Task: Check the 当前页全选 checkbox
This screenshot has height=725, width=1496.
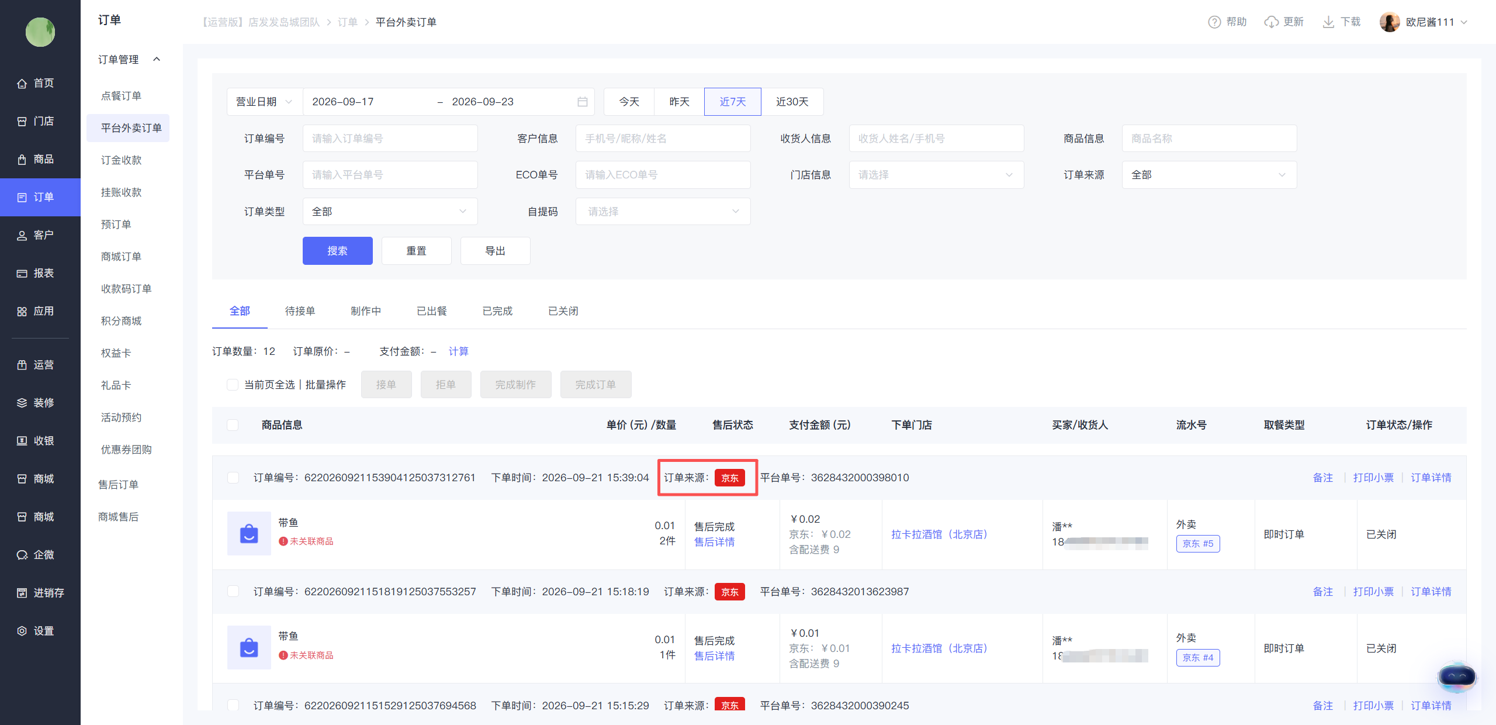Action: [x=233, y=385]
